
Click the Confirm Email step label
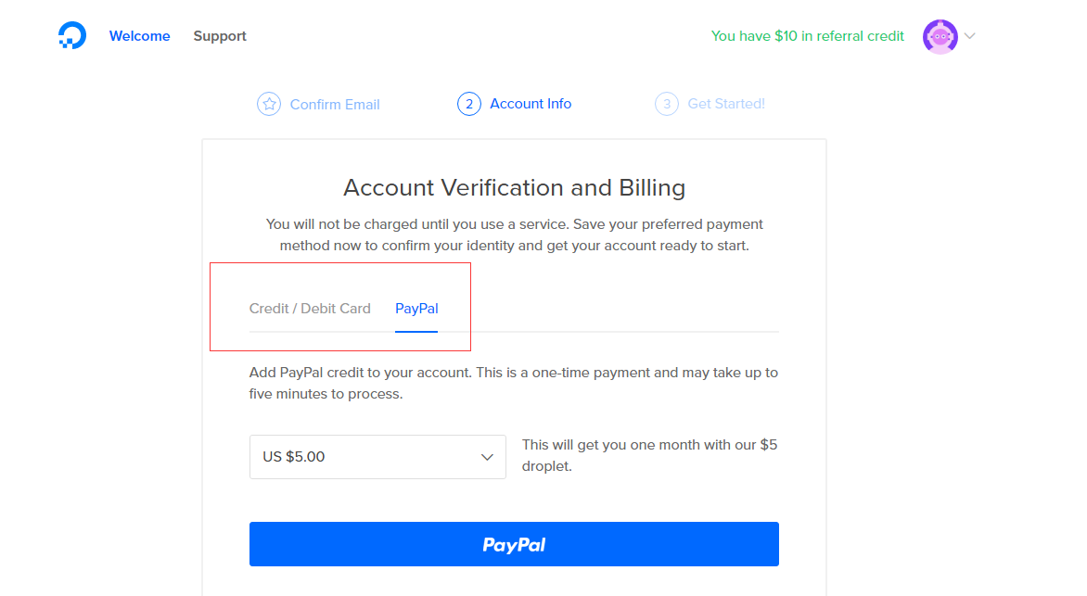point(335,105)
